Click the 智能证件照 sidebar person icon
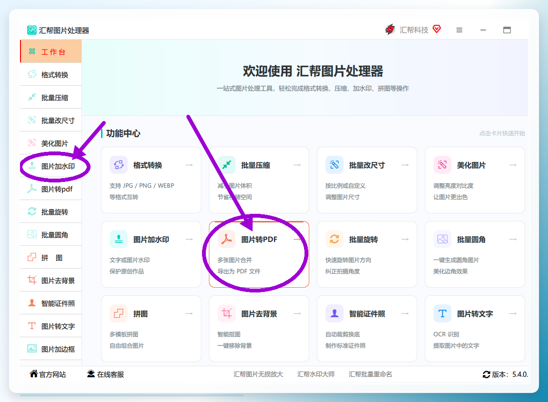The height and width of the screenshot is (402, 548). [x=32, y=303]
